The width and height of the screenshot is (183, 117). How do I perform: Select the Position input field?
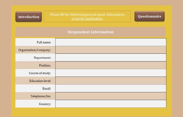click(111, 65)
